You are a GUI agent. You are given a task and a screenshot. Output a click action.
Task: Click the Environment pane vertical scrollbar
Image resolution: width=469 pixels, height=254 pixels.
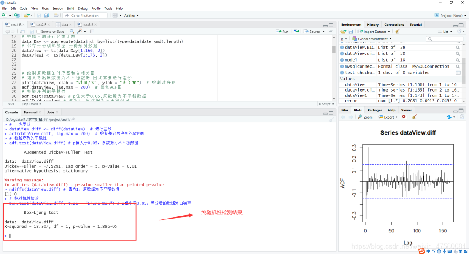click(x=464, y=70)
